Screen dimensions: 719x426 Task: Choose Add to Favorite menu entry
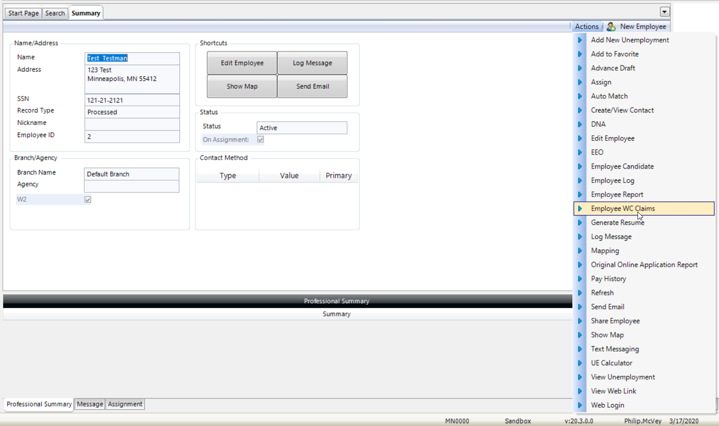644,54
